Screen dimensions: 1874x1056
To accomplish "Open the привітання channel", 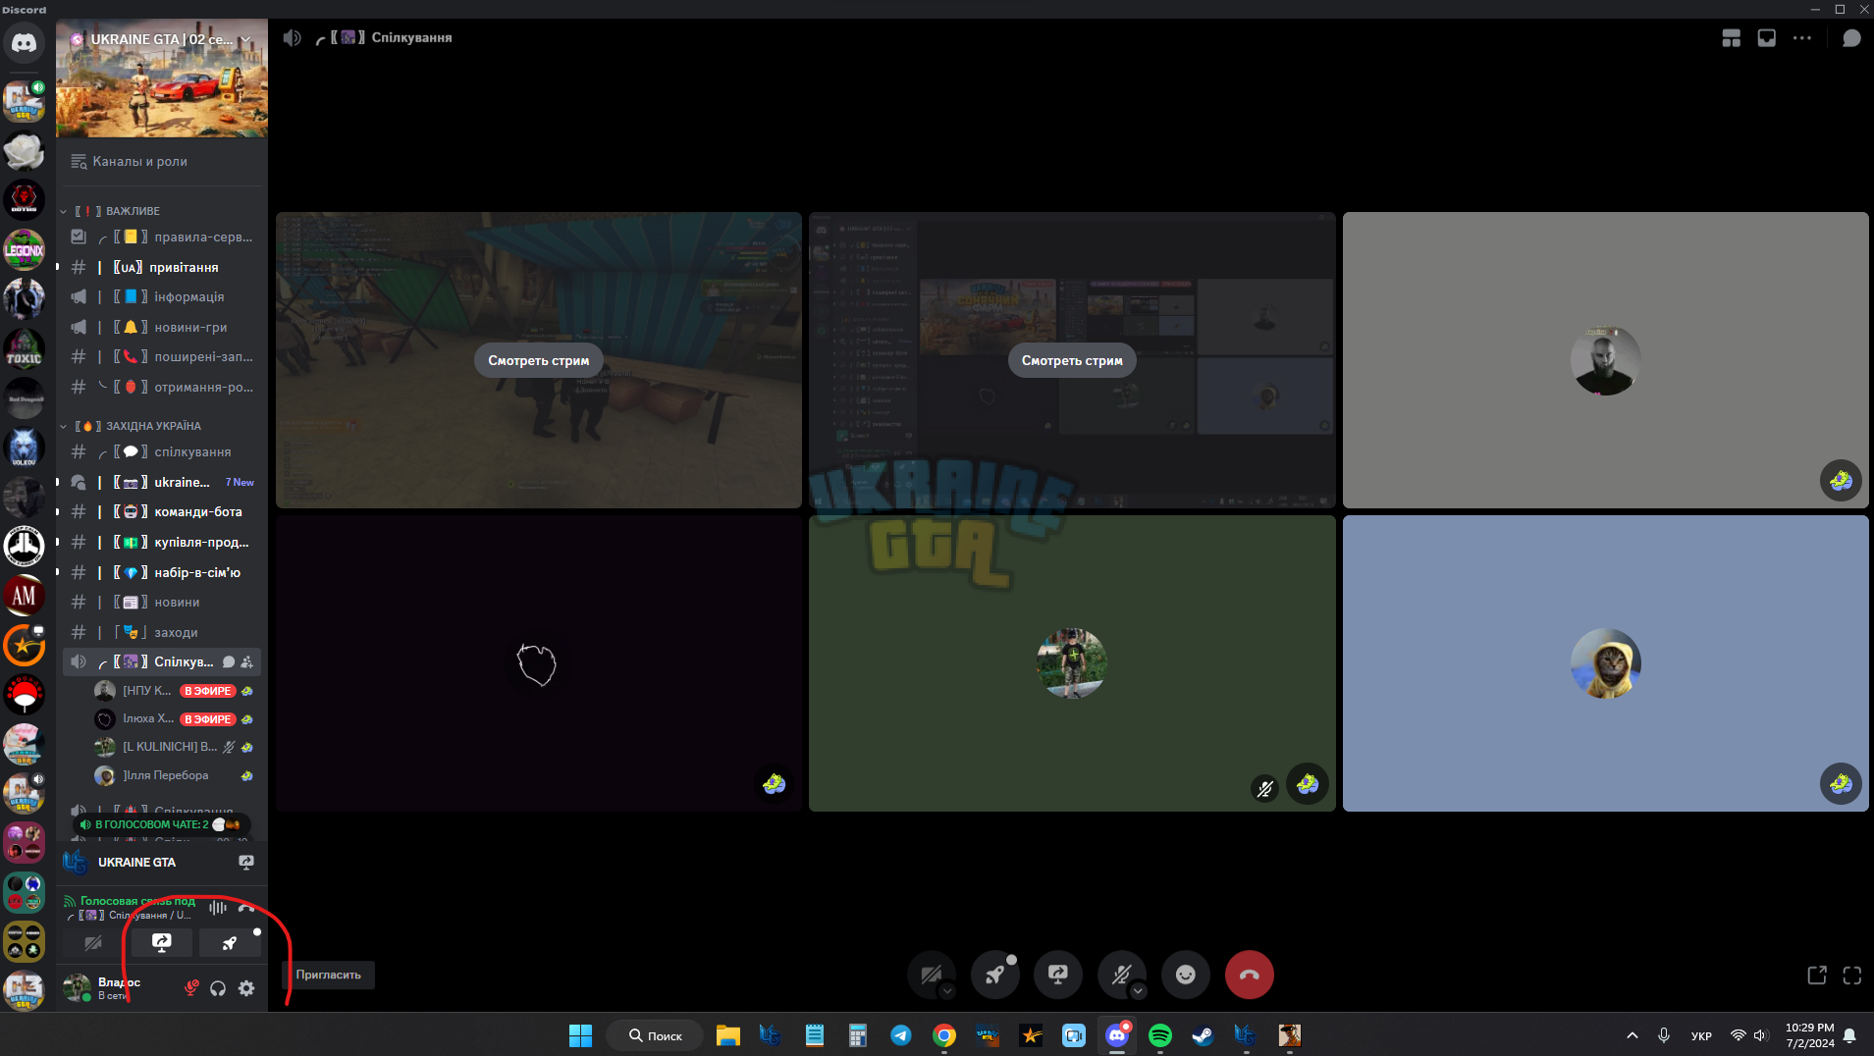I will coord(162,267).
